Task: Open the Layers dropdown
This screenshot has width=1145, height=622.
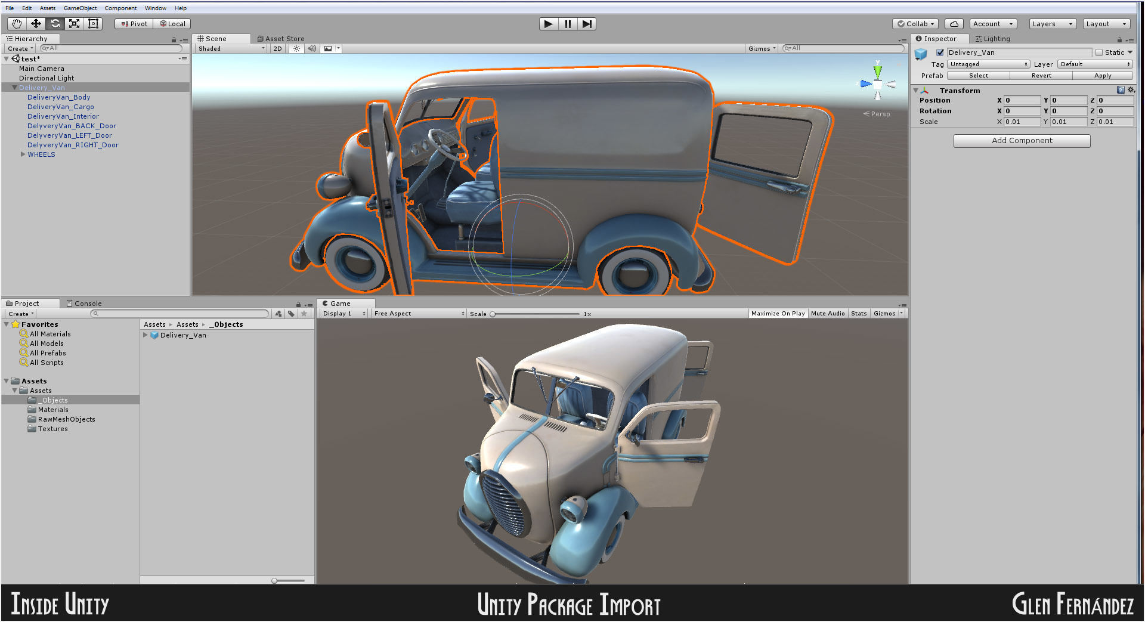Action: point(1053,24)
